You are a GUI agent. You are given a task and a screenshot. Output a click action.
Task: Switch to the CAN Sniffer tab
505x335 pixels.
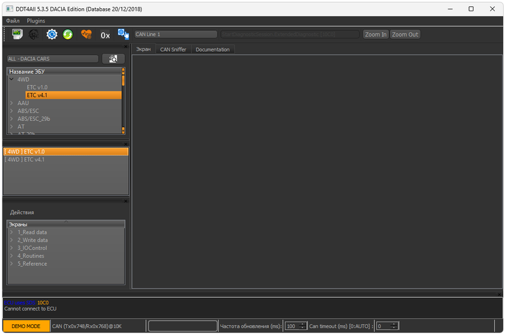point(173,50)
